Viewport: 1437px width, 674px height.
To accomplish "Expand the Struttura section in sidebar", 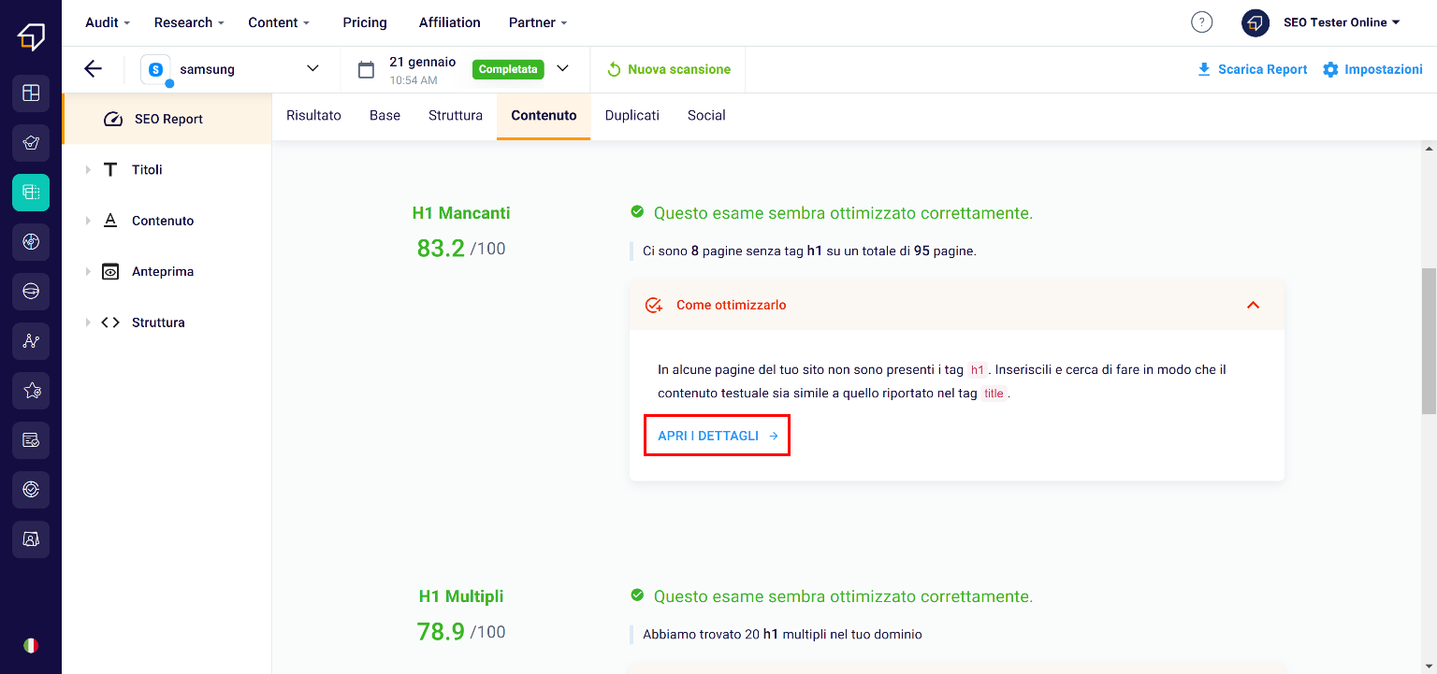I will [x=89, y=323].
